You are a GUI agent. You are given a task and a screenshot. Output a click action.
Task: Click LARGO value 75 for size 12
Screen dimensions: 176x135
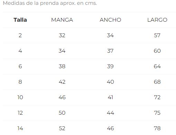(x=157, y=113)
